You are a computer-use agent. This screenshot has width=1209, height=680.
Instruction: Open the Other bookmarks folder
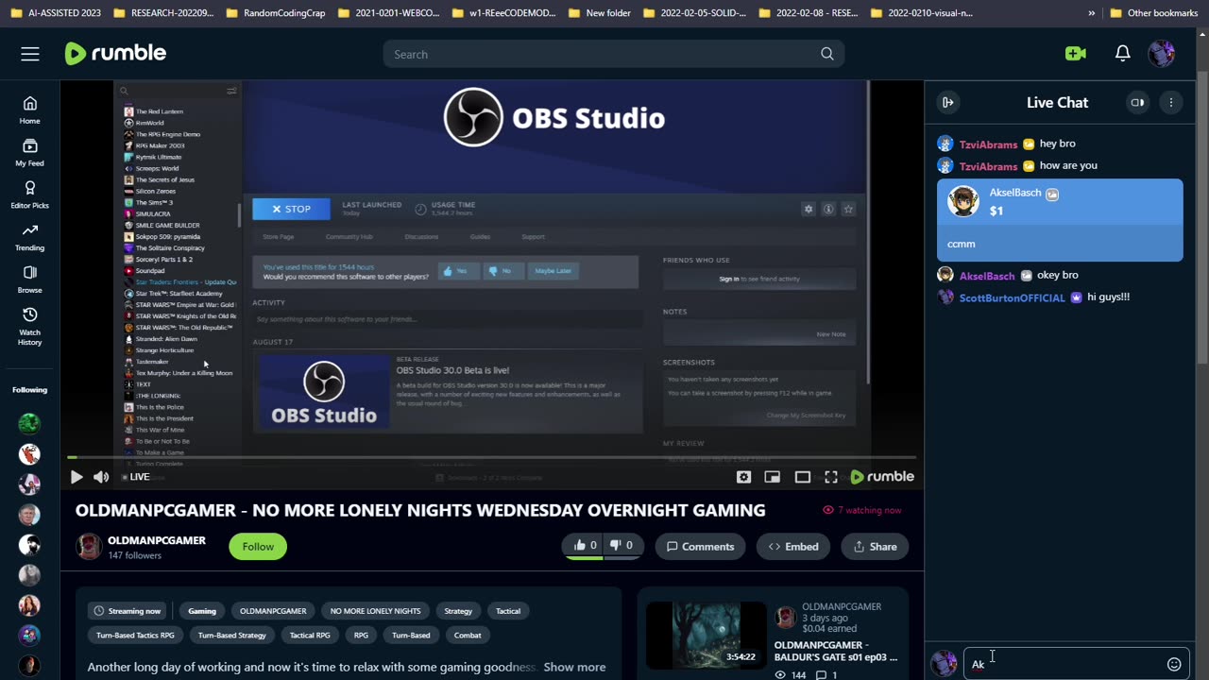1153,13
